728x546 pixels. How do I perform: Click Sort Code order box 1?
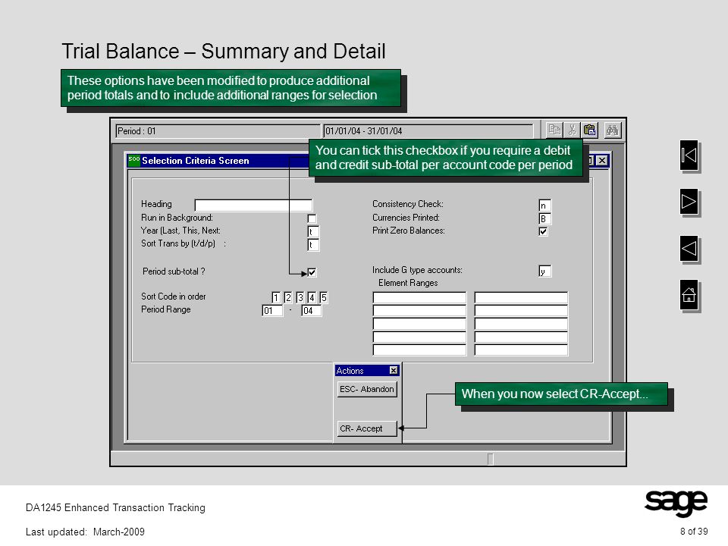click(276, 297)
